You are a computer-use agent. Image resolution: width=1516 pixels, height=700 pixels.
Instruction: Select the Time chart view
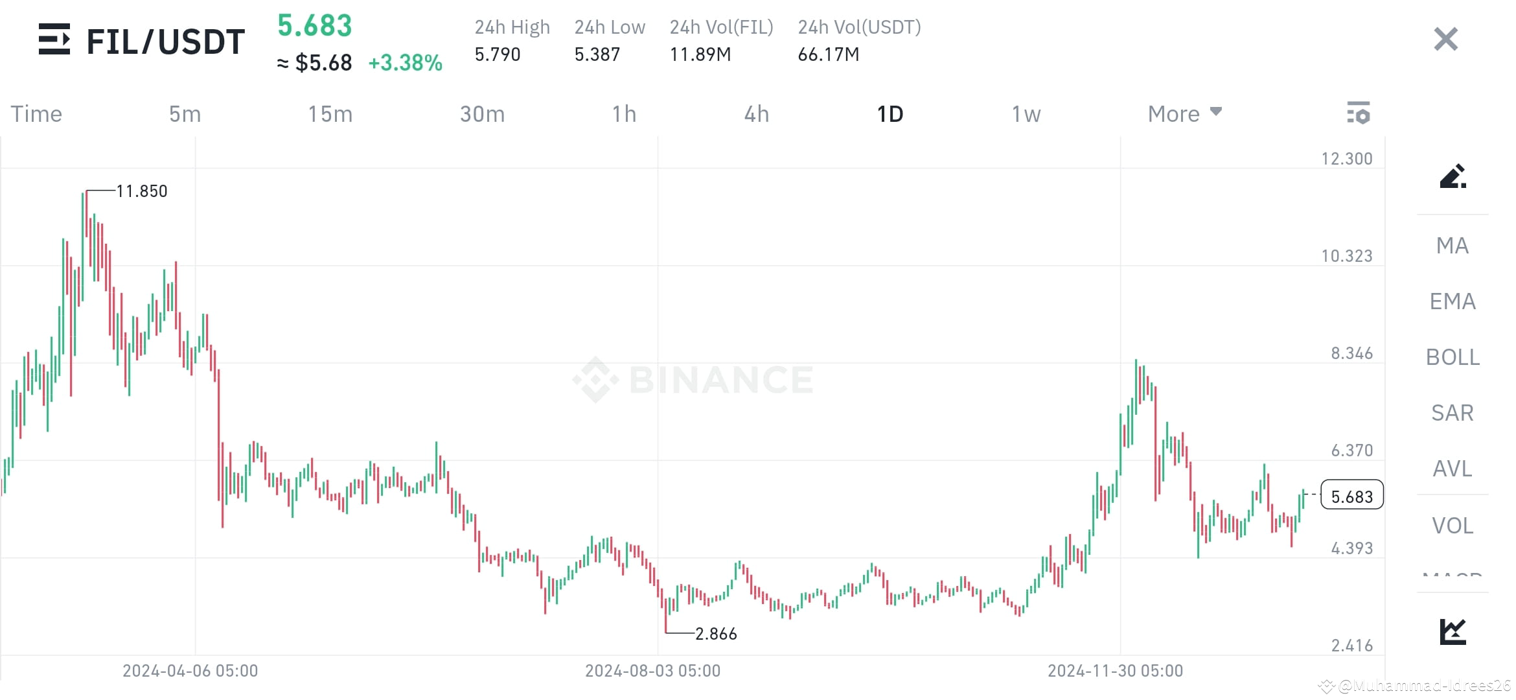(x=36, y=113)
